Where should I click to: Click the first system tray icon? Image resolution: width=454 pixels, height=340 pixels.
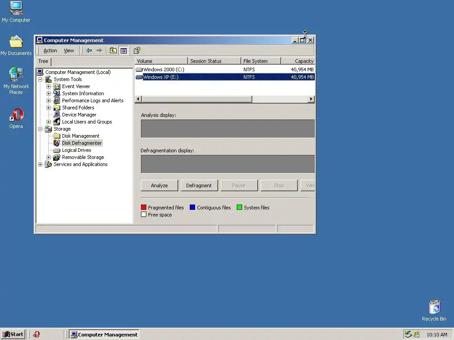pos(408,335)
